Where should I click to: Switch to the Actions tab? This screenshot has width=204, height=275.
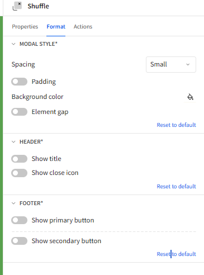tap(83, 27)
